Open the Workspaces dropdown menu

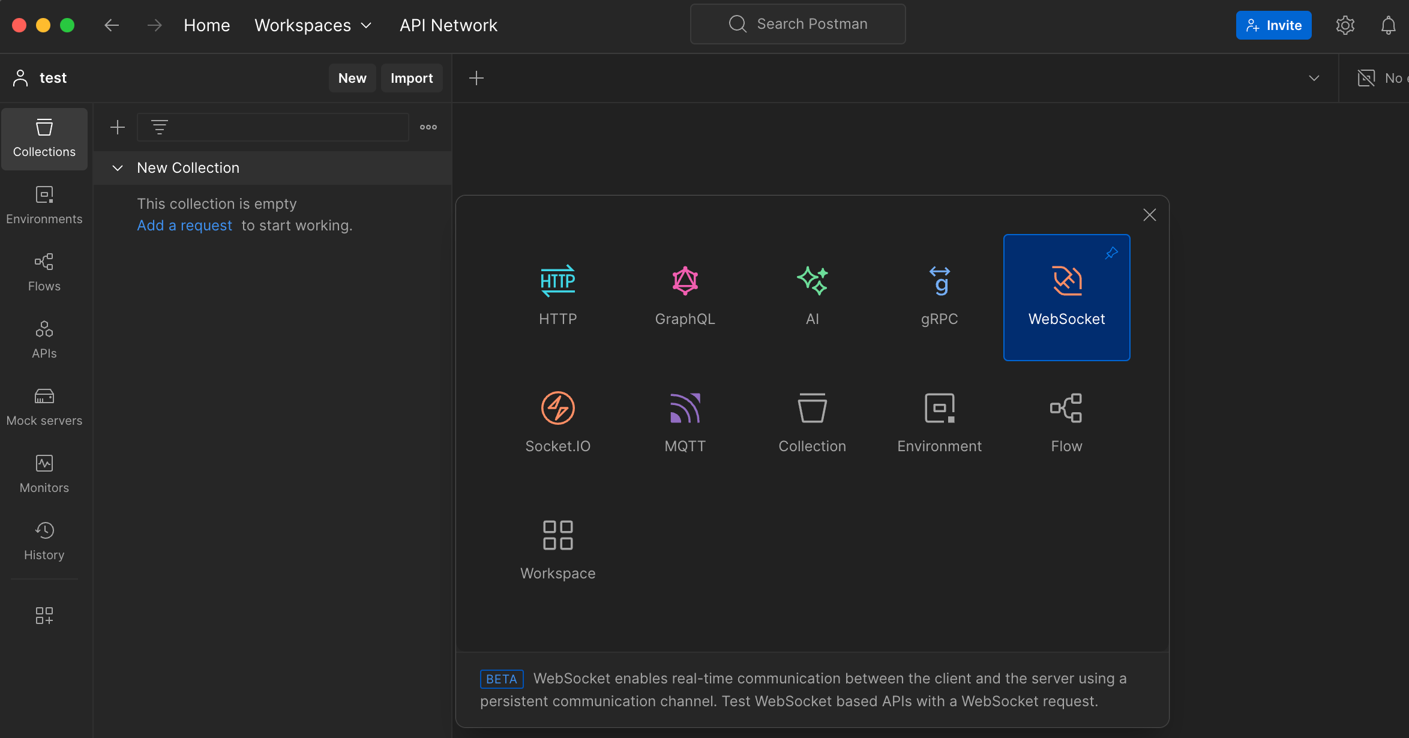click(x=313, y=25)
